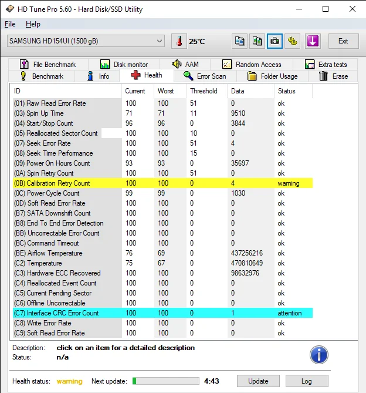This screenshot has width=366, height=393.
Task: Click the Status column header
Action: click(x=293, y=91)
